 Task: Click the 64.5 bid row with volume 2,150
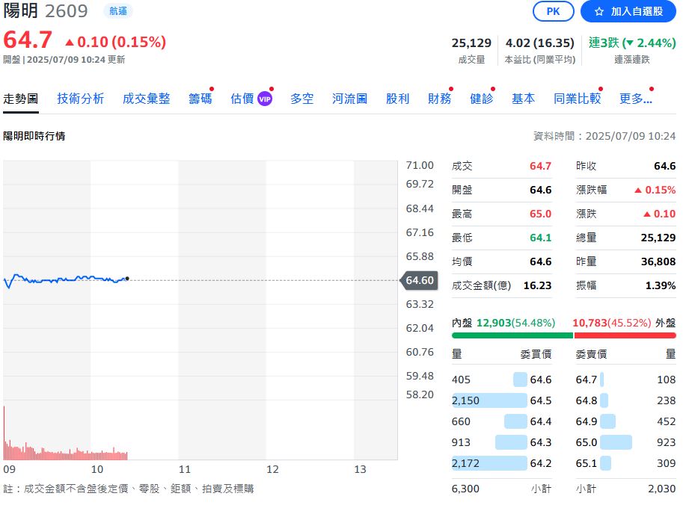[x=502, y=400]
